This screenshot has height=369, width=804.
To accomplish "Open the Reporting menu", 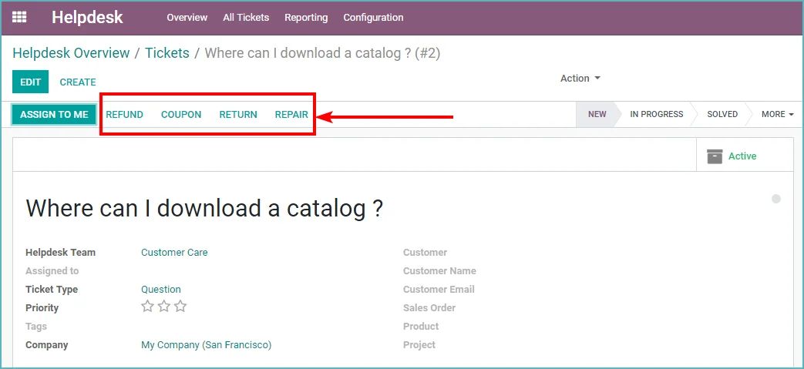I will click(x=306, y=18).
